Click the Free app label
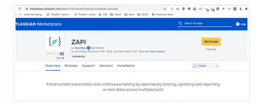 (211, 50)
